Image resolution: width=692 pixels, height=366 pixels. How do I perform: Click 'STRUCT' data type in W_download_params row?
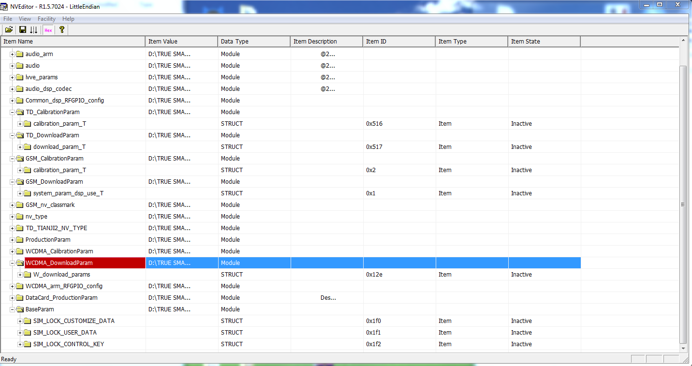232,275
